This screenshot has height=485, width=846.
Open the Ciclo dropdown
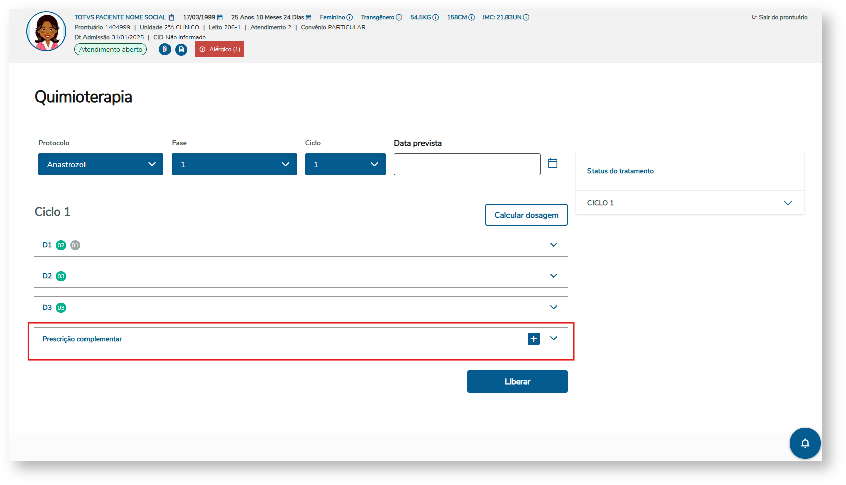[x=346, y=164]
